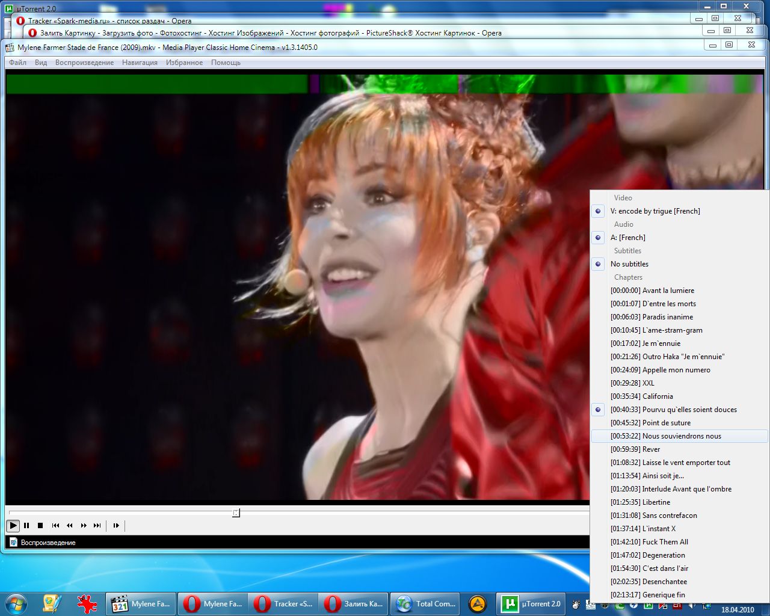The width and height of the screenshot is (770, 616).
Task: Jump to chapter 'Libertine'
Action: tap(680, 502)
